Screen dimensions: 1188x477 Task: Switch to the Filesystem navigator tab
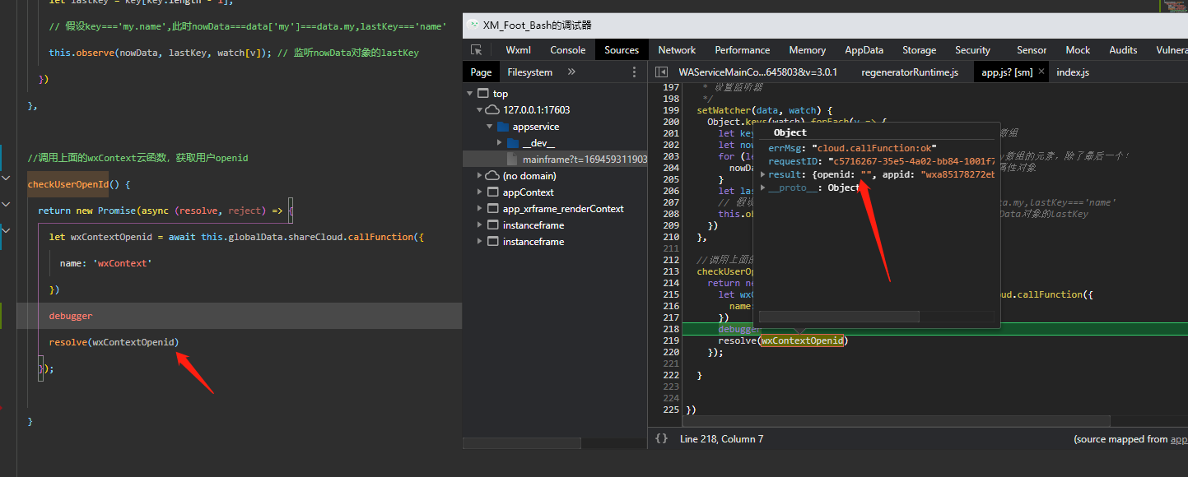530,72
